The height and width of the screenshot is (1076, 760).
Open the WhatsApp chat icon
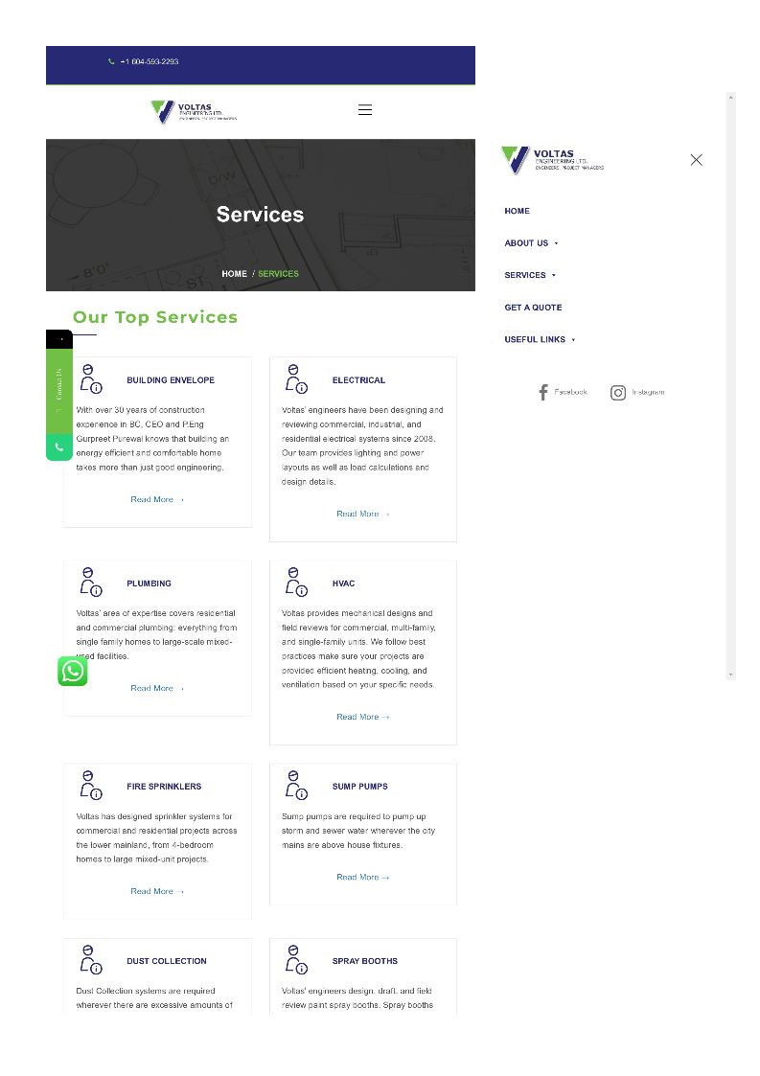click(x=73, y=672)
